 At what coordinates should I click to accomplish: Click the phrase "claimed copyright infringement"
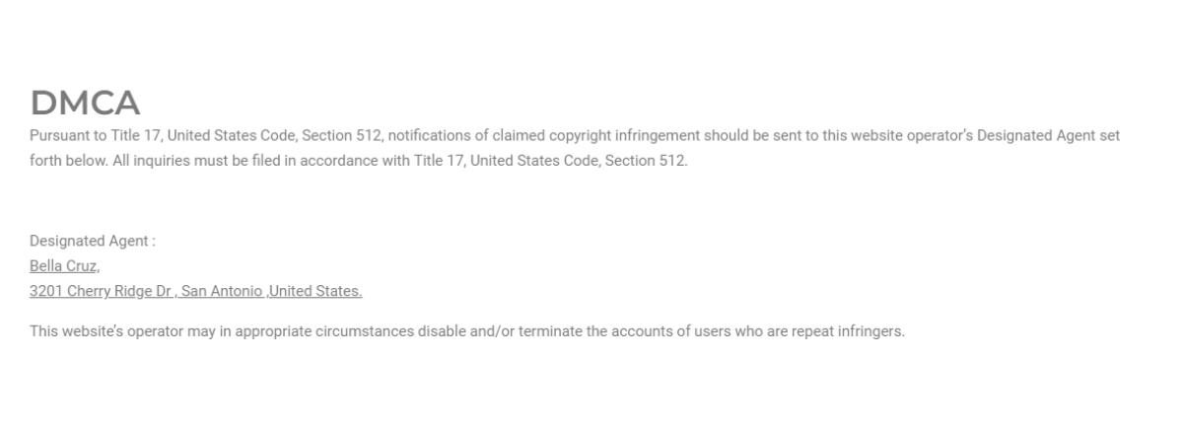pos(580,136)
